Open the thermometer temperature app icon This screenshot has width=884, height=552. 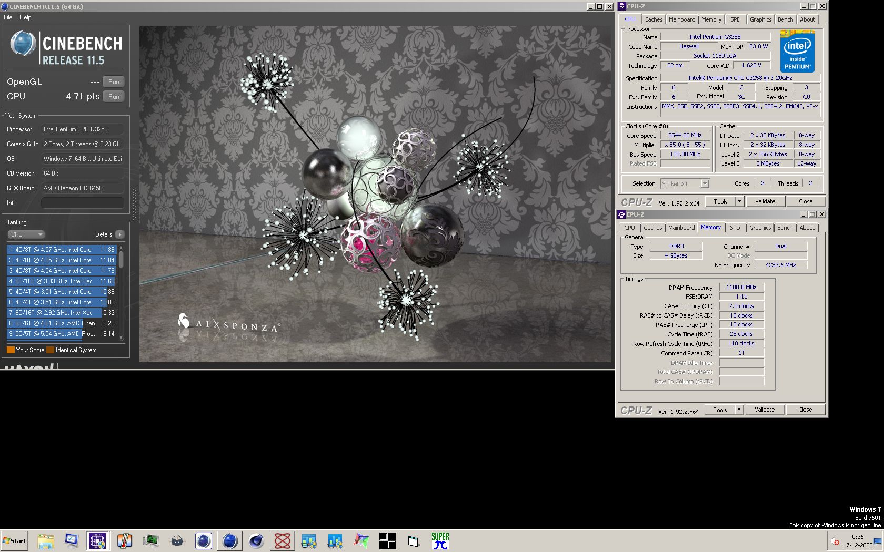(124, 540)
